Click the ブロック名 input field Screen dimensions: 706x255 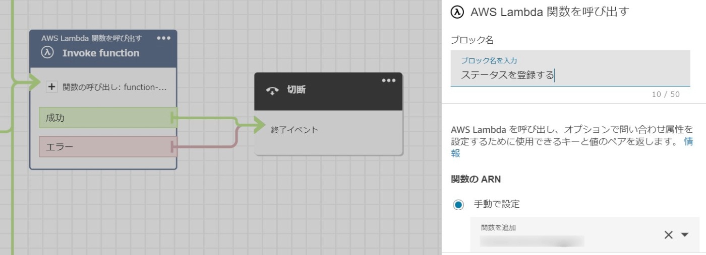click(570, 68)
